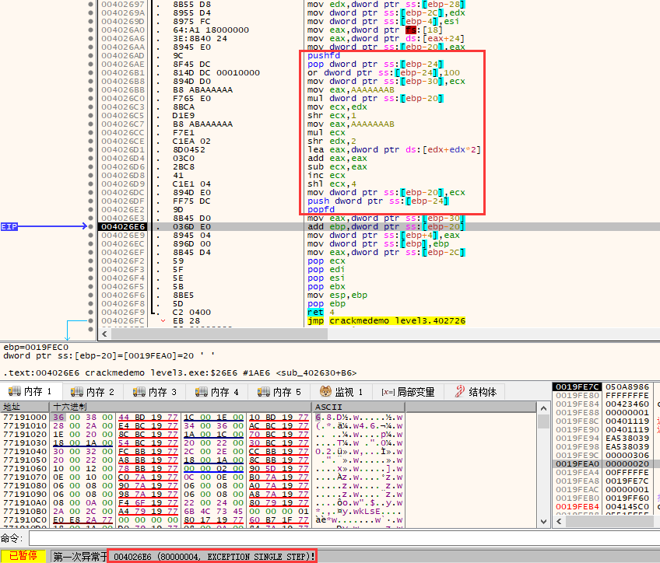Click the stack pane horizontal scroll left arrow
The height and width of the screenshot is (563, 660).
[559, 521]
